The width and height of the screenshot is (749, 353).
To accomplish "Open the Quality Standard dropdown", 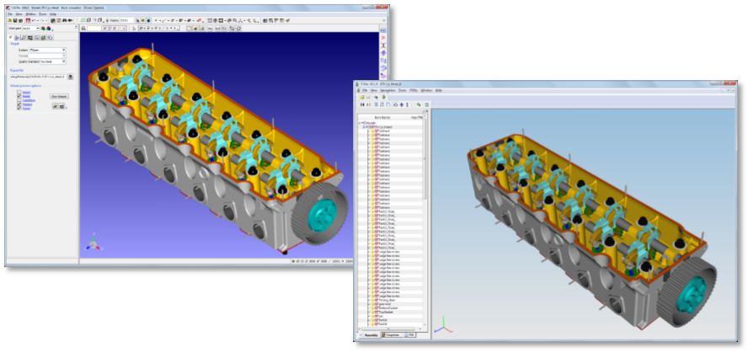I will point(51,62).
